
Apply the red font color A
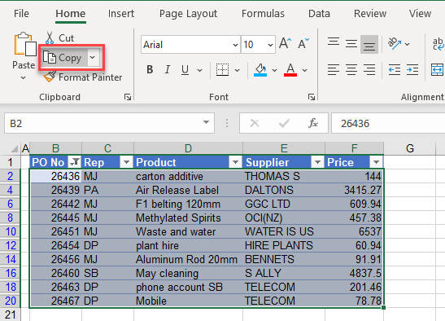tap(290, 70)
